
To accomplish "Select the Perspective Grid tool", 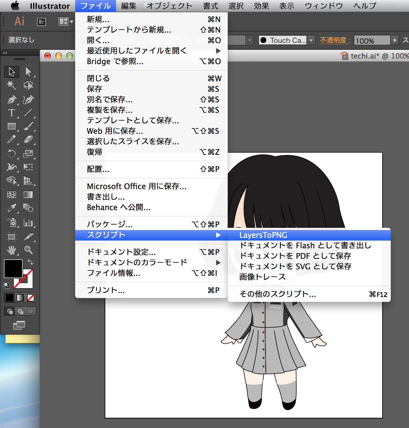I will coord(28,180).
